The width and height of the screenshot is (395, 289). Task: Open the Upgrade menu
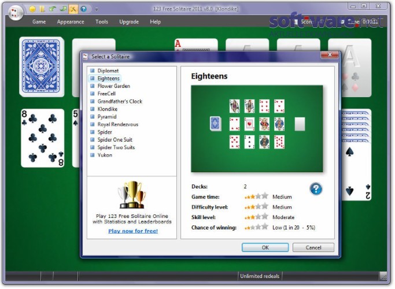(129, 22)
